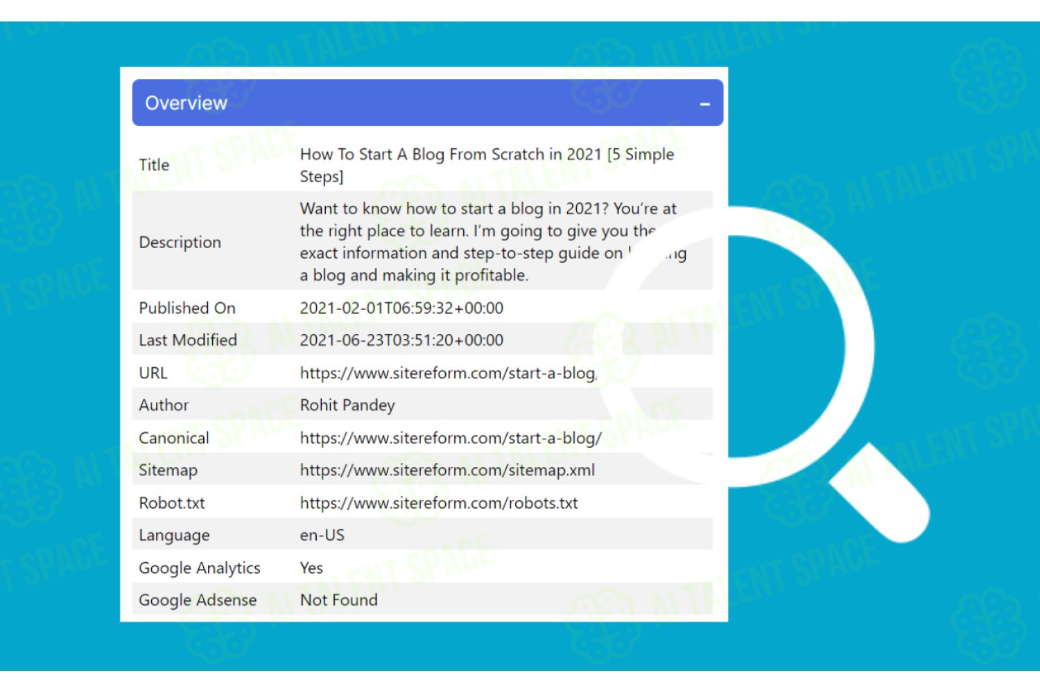
Task: Open the sitemap.xml link
Action: point(447,470)
